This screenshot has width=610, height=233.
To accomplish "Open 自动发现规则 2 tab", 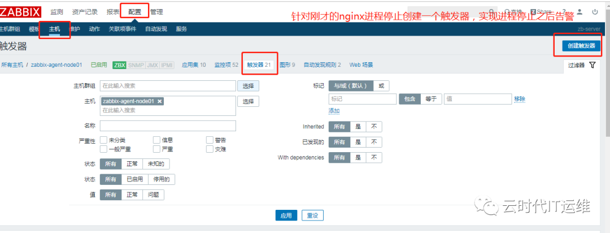I will [x=322, y=65].
